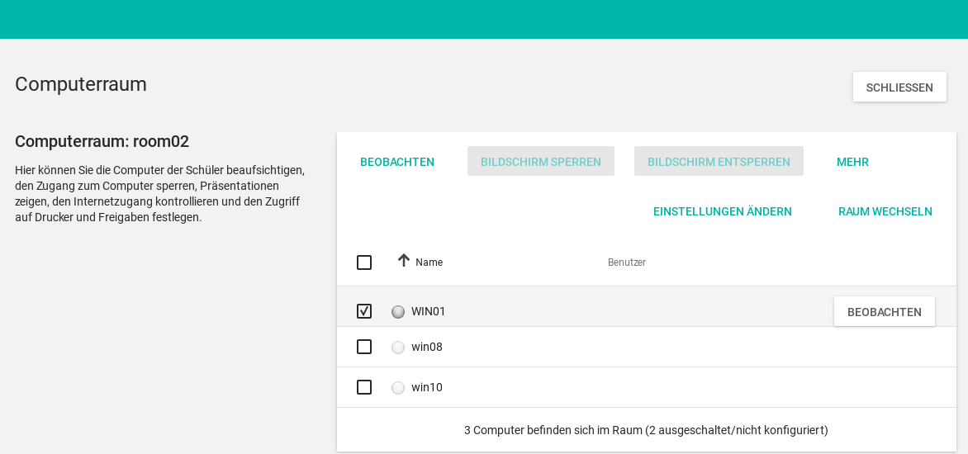Click the win08 status indicator icon

point(398,348)
